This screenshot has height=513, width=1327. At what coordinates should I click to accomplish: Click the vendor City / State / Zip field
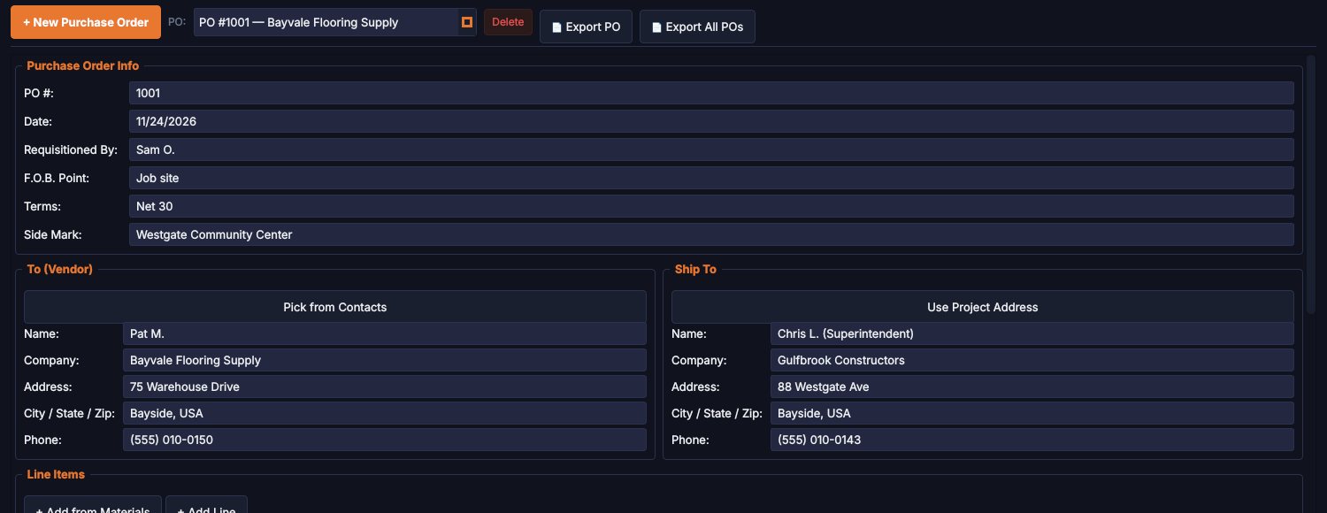385,413
